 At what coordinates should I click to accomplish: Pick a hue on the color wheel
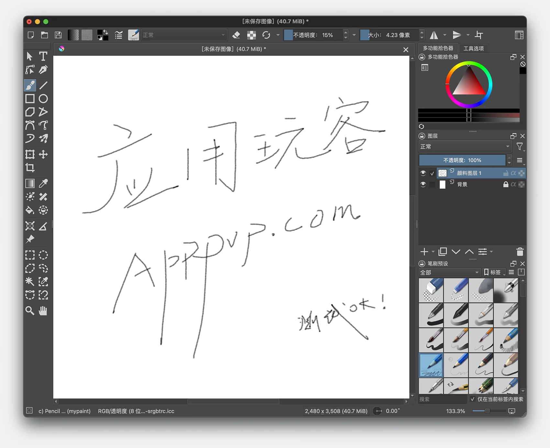469,84
